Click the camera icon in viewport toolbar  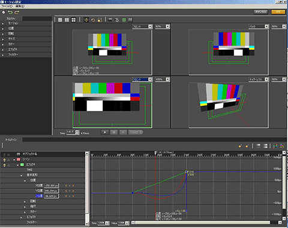pyautogui.click(x=110, y=20)
